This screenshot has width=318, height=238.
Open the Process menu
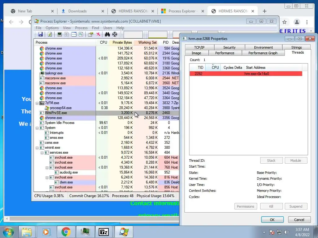tap(81, 28)
